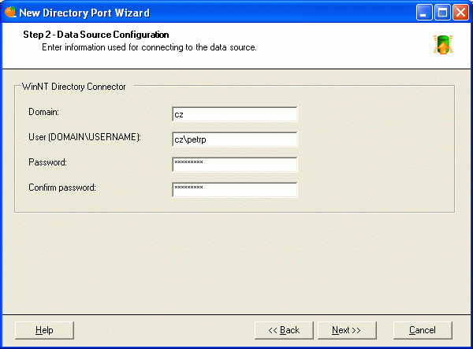The height and width of the screenshot is (349, 473).
Task: Close the New Directory Port Wizard
Action: click(x=460, y=13)
